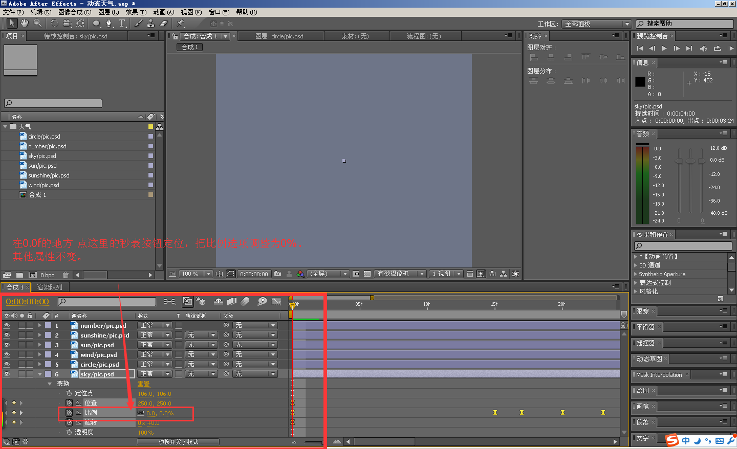
Task: Open the 效果 menu
Action: [136, 12]
